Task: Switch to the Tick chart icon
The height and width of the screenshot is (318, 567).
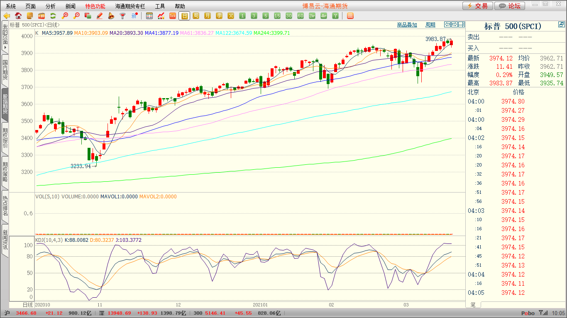Action: (x=173, y=16)
